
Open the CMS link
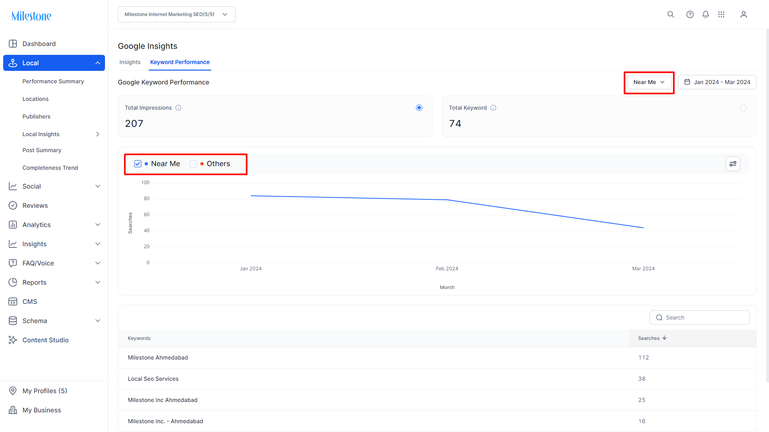(x=30, y=301)
